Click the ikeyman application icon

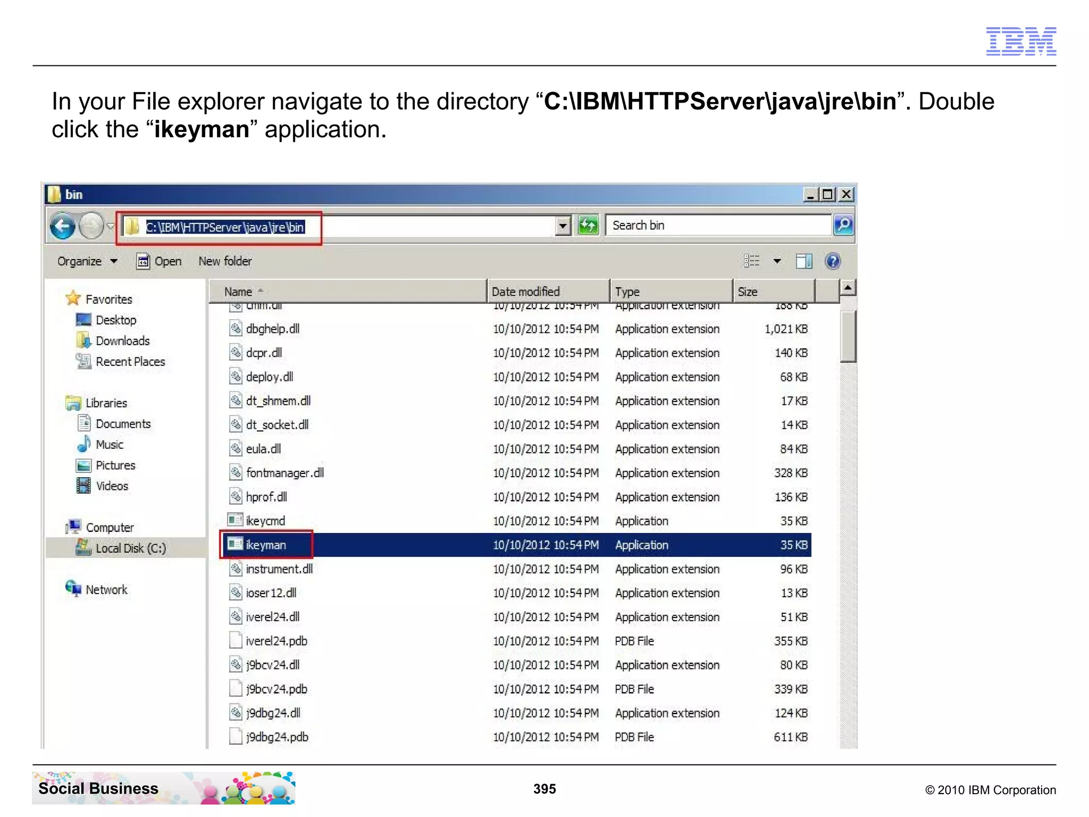235,544
